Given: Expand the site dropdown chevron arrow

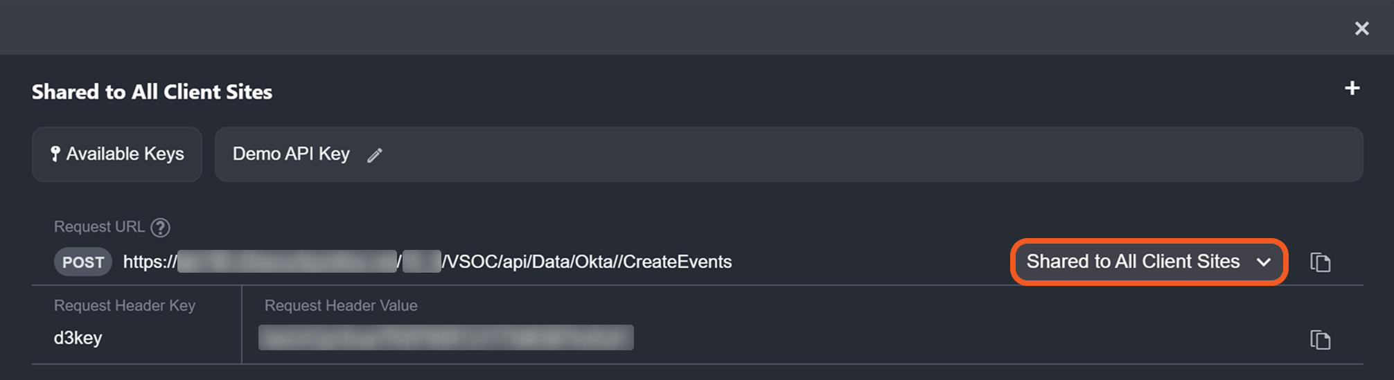Looking at the screenshot, I should pyautogui.click(x=1264, y=262).
